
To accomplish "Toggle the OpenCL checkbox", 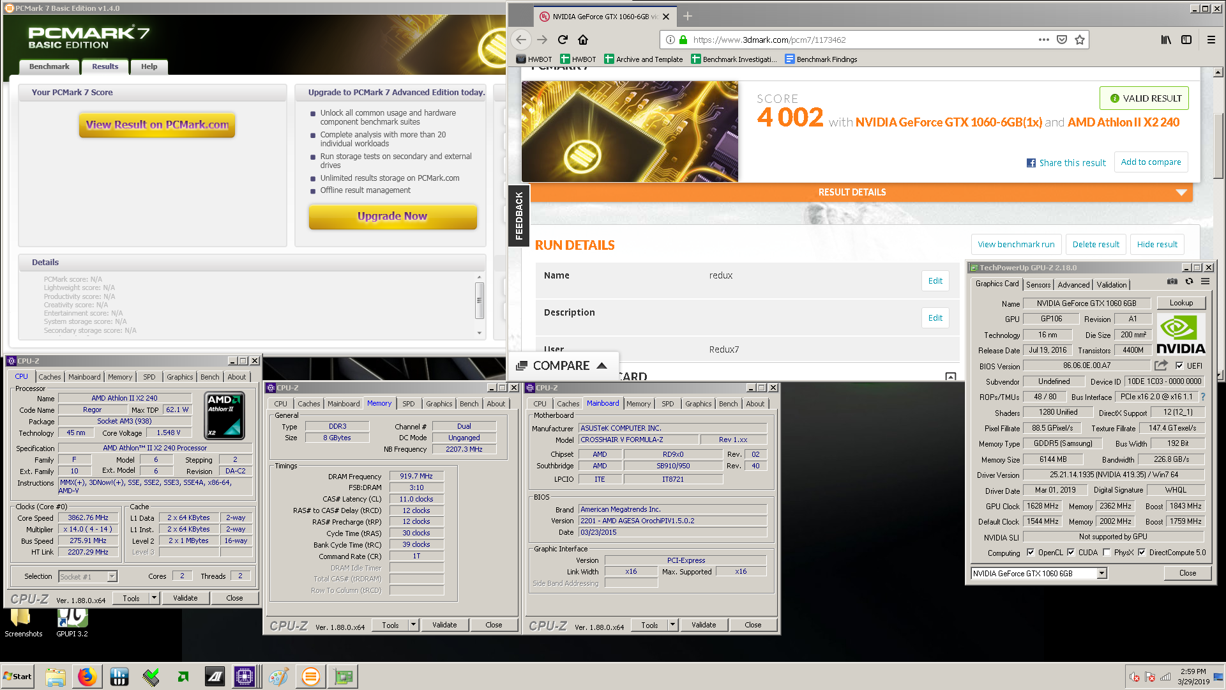I will pos(1031,553).
